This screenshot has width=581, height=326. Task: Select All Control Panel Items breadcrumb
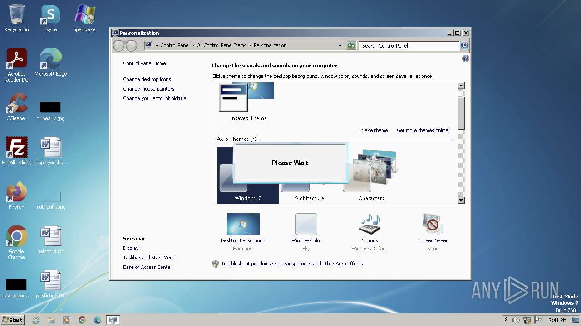pos(222,45)
